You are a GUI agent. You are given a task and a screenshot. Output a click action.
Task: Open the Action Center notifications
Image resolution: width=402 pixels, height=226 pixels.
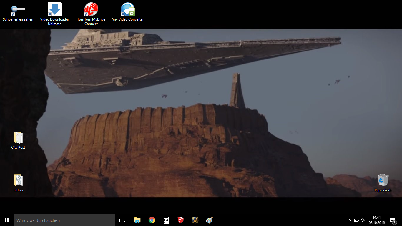392,220
